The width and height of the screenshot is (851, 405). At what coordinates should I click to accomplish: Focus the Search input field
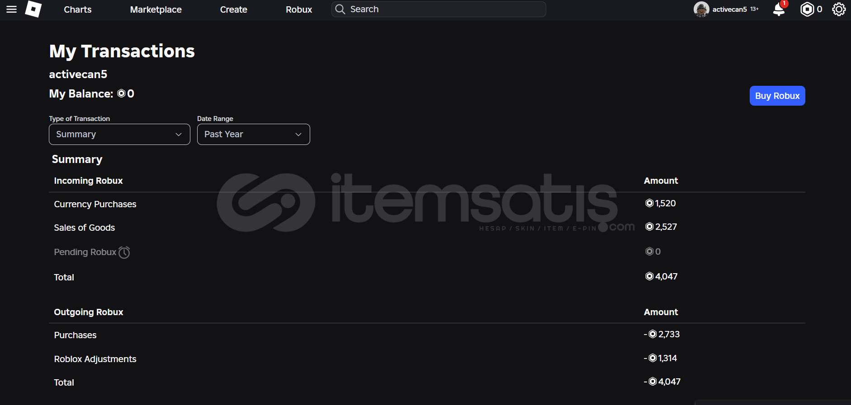(x=439, y=9)
